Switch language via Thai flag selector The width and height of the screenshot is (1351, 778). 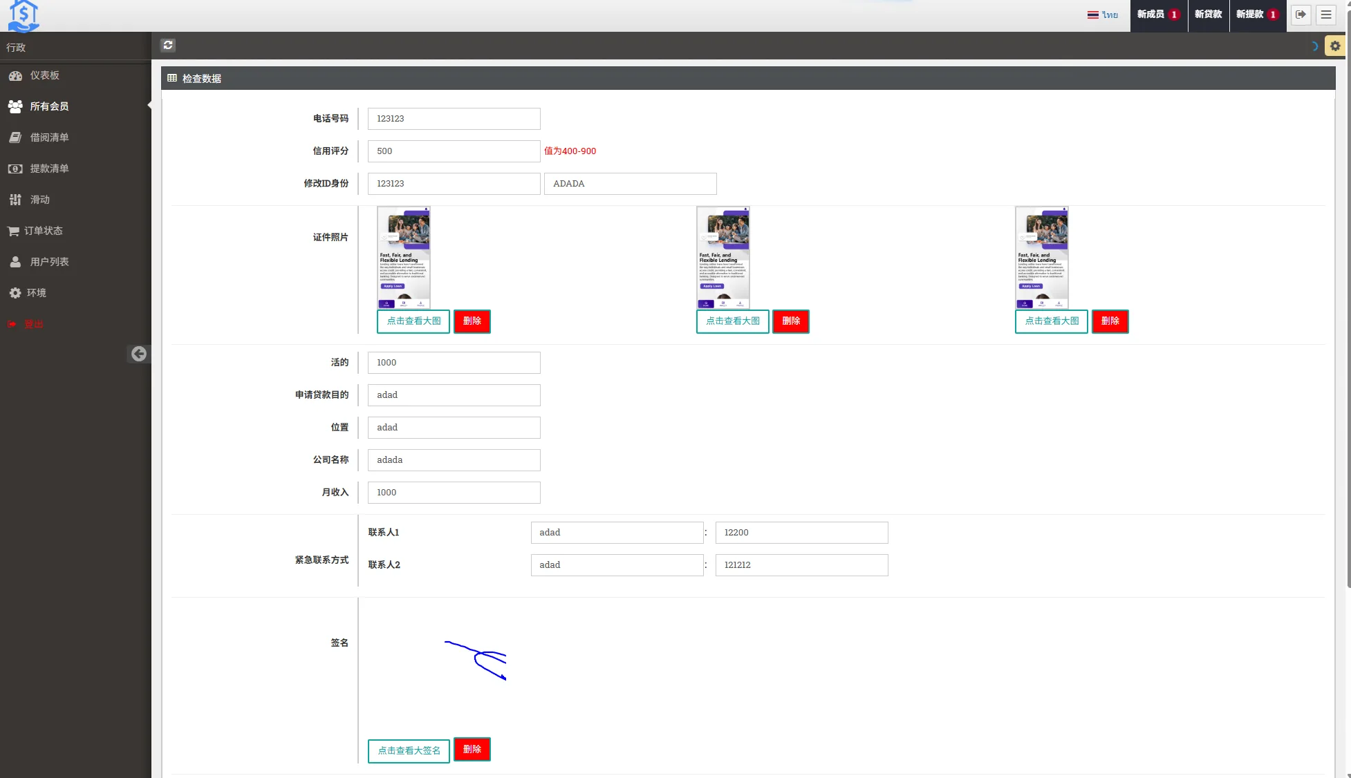coord(1102,15)
